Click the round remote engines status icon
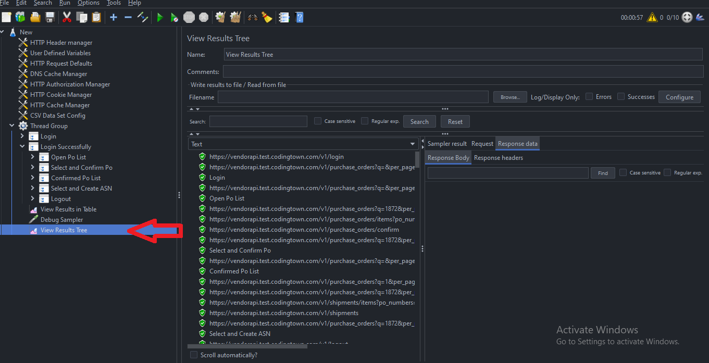Image resolution: width=709 pixels, height=363 pixels. pyautogui.click(x=687, y=17)
